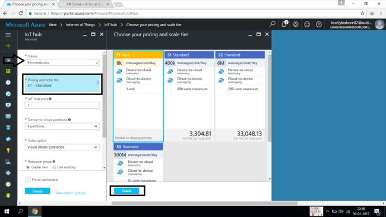This screenshot has height=217, width=386.
Task: Click the Select button
Action: [126, 191]
